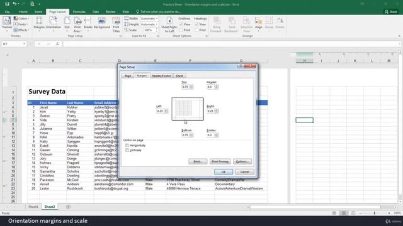The height and width of the screenshot is (226, 403).
Task: Click the Save icon in quick access toolbar
Action: pyautogui.click(x=7, y=4)
